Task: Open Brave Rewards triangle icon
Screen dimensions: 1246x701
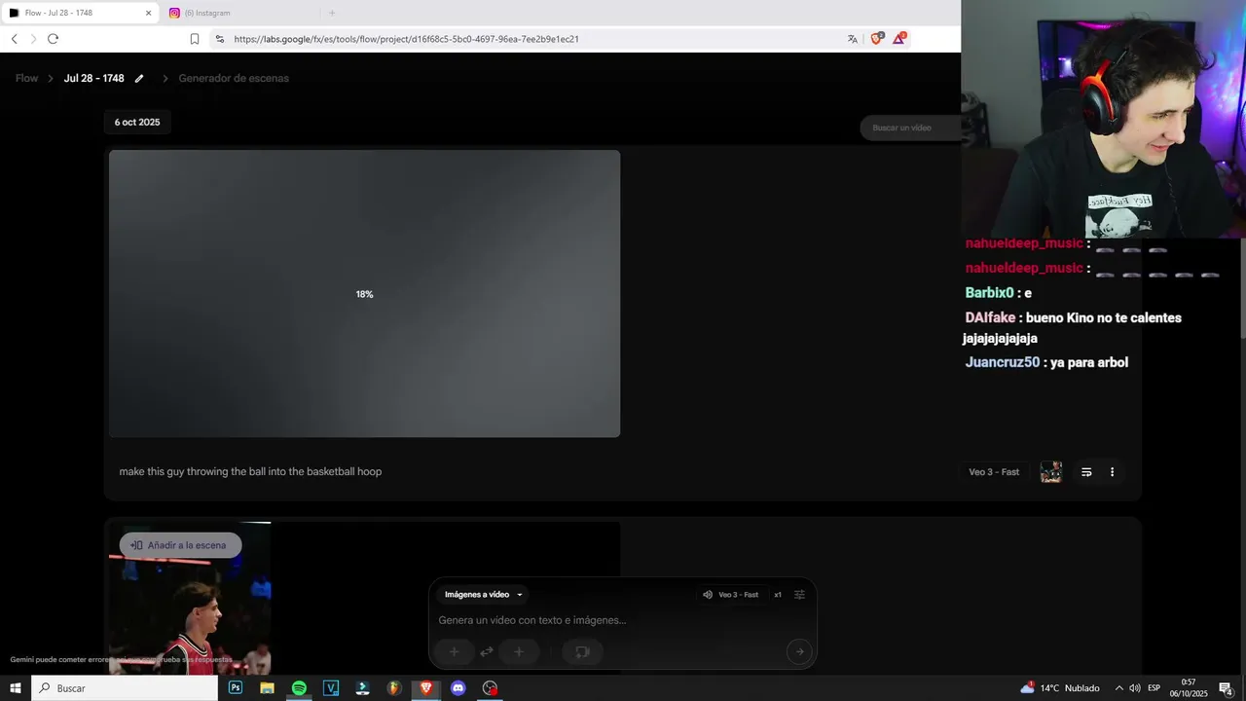Action: pos(899,39)
